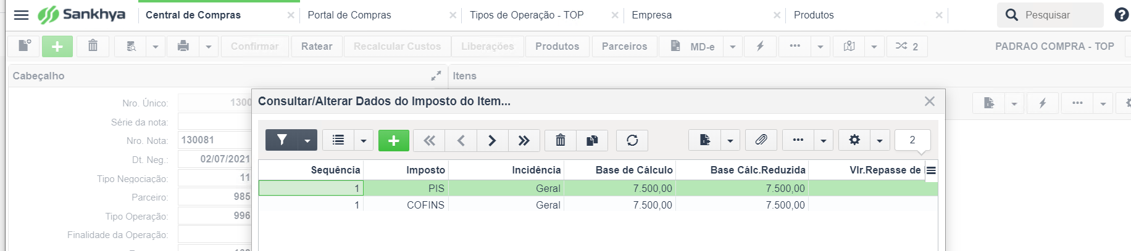
Task: Open the grid columns menu icon
Action: point(931,170)
